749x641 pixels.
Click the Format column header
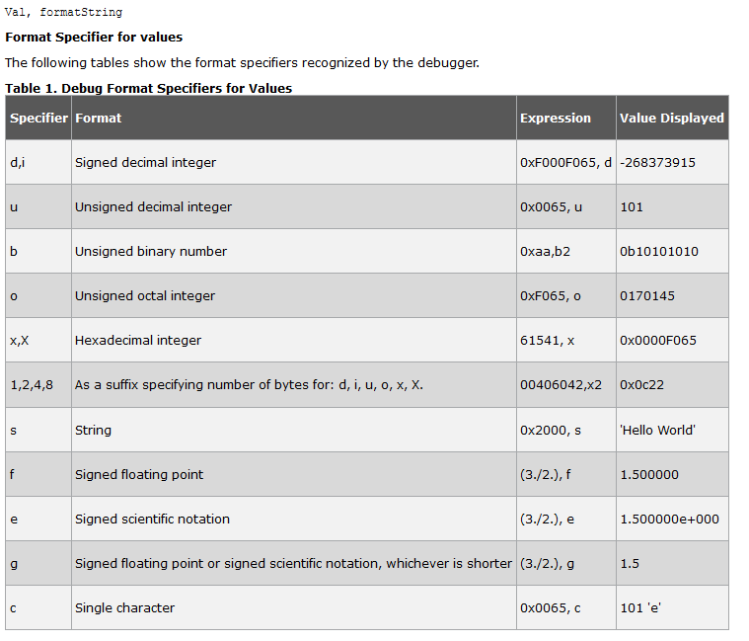coord(99,119)
